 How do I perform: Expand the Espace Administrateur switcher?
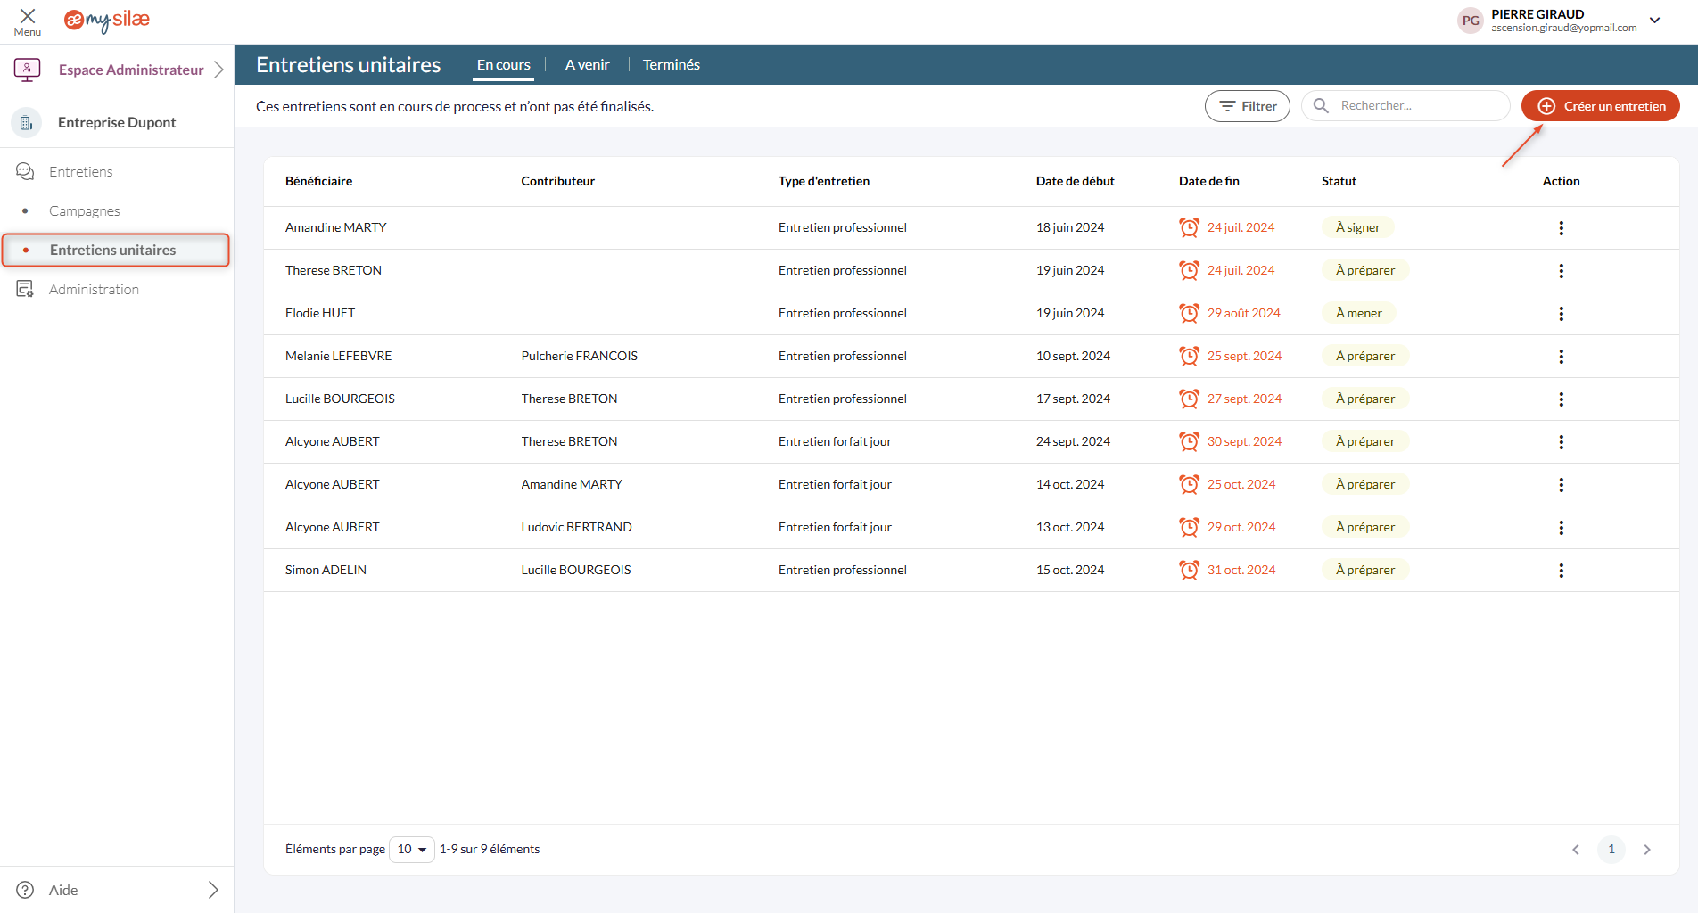click(218, 70)
